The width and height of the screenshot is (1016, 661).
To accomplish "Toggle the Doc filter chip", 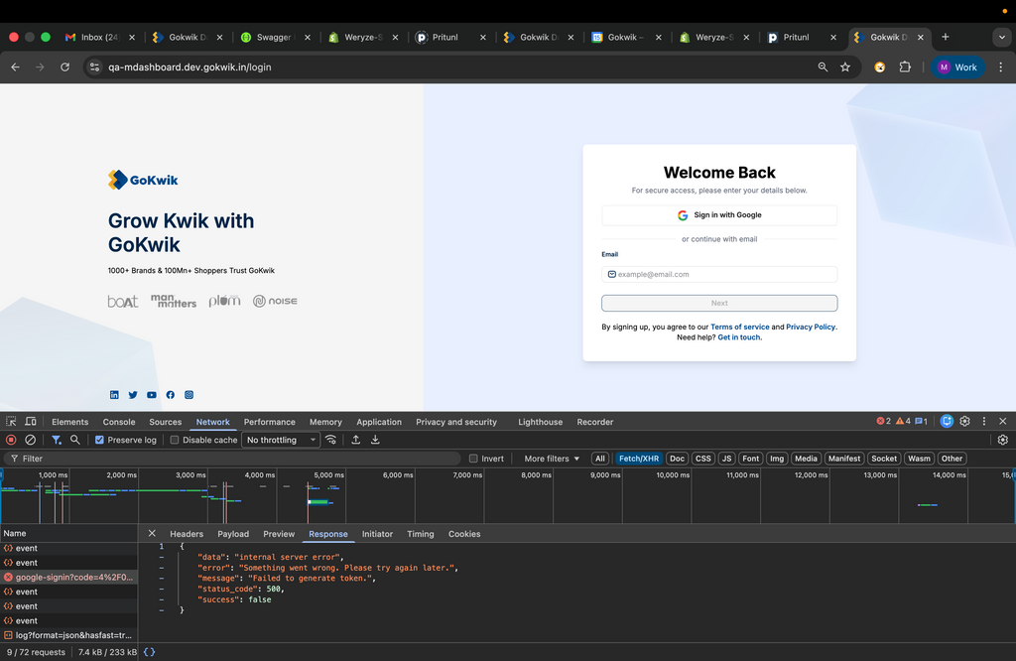I will pos(677,459).
